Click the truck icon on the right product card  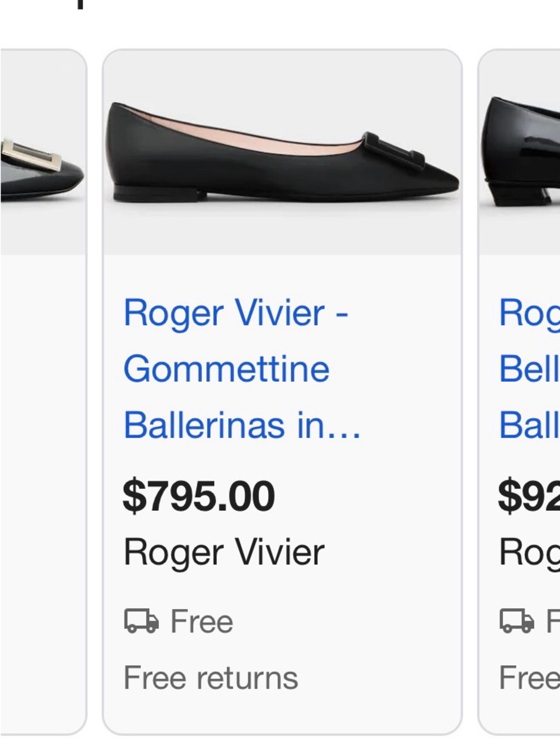point(516,621)
